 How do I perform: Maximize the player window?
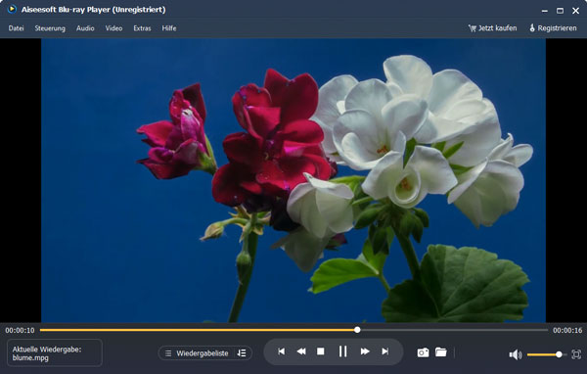pyautogui.click(x=560, y=11)
